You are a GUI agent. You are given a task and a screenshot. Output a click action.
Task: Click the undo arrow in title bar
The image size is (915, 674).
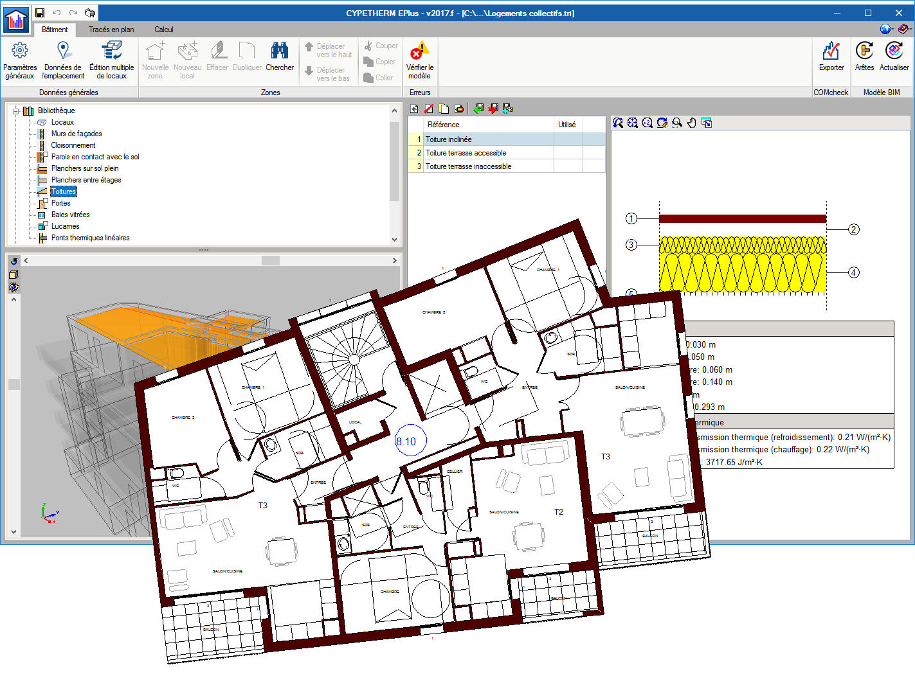pos(57,13)
